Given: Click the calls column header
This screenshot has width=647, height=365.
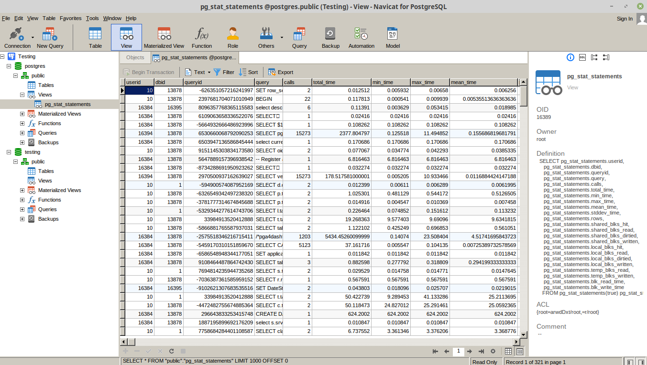Looking at the screenshot, I should tap(297, 82).
